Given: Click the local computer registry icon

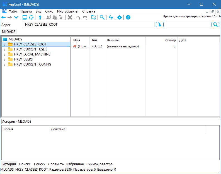Looking at the screenshot, I should 25,17.
